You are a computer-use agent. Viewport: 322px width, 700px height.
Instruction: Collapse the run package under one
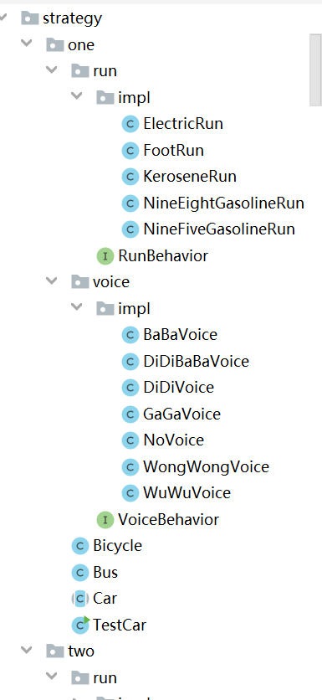pos(52,69)
